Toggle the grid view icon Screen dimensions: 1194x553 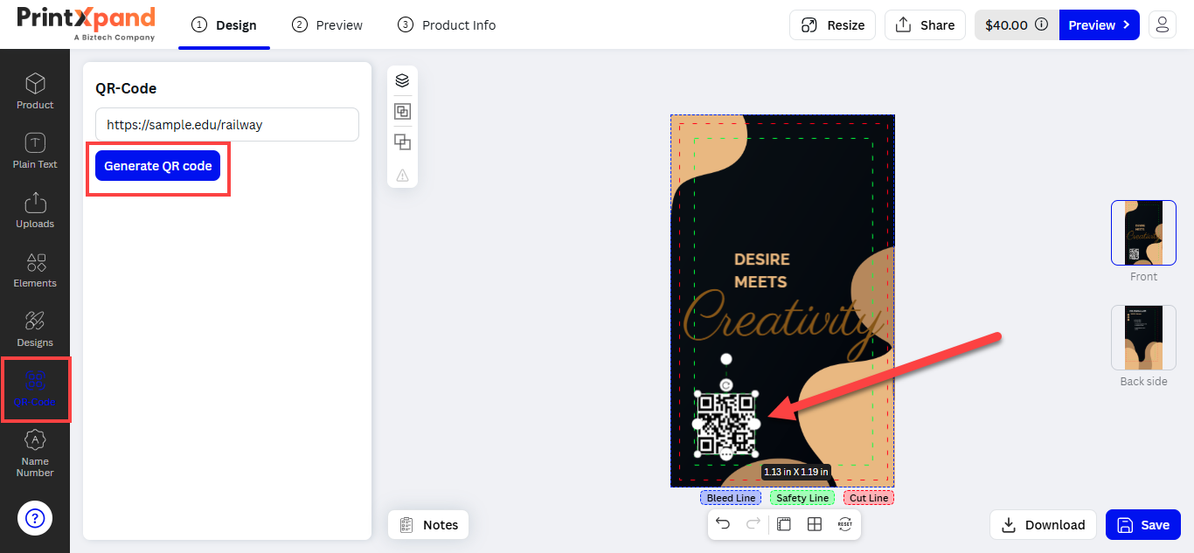(x=814, y=524)
